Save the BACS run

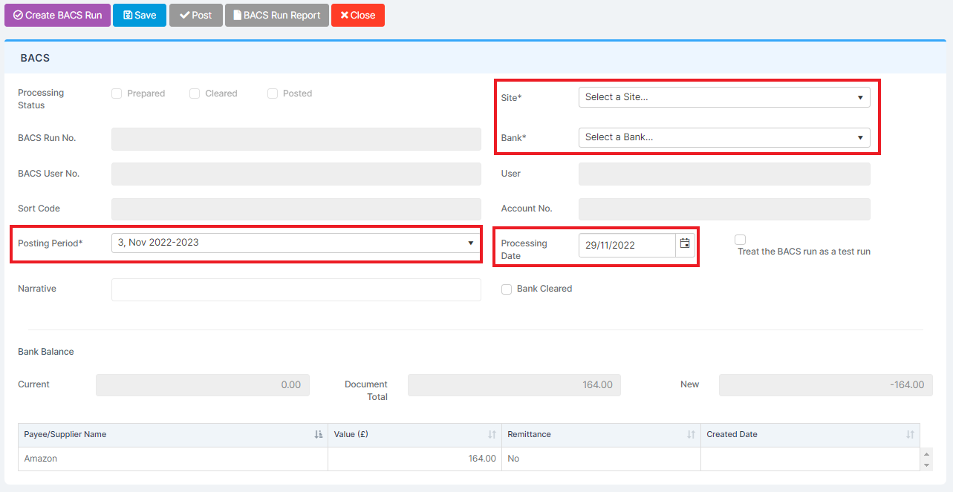140,15
